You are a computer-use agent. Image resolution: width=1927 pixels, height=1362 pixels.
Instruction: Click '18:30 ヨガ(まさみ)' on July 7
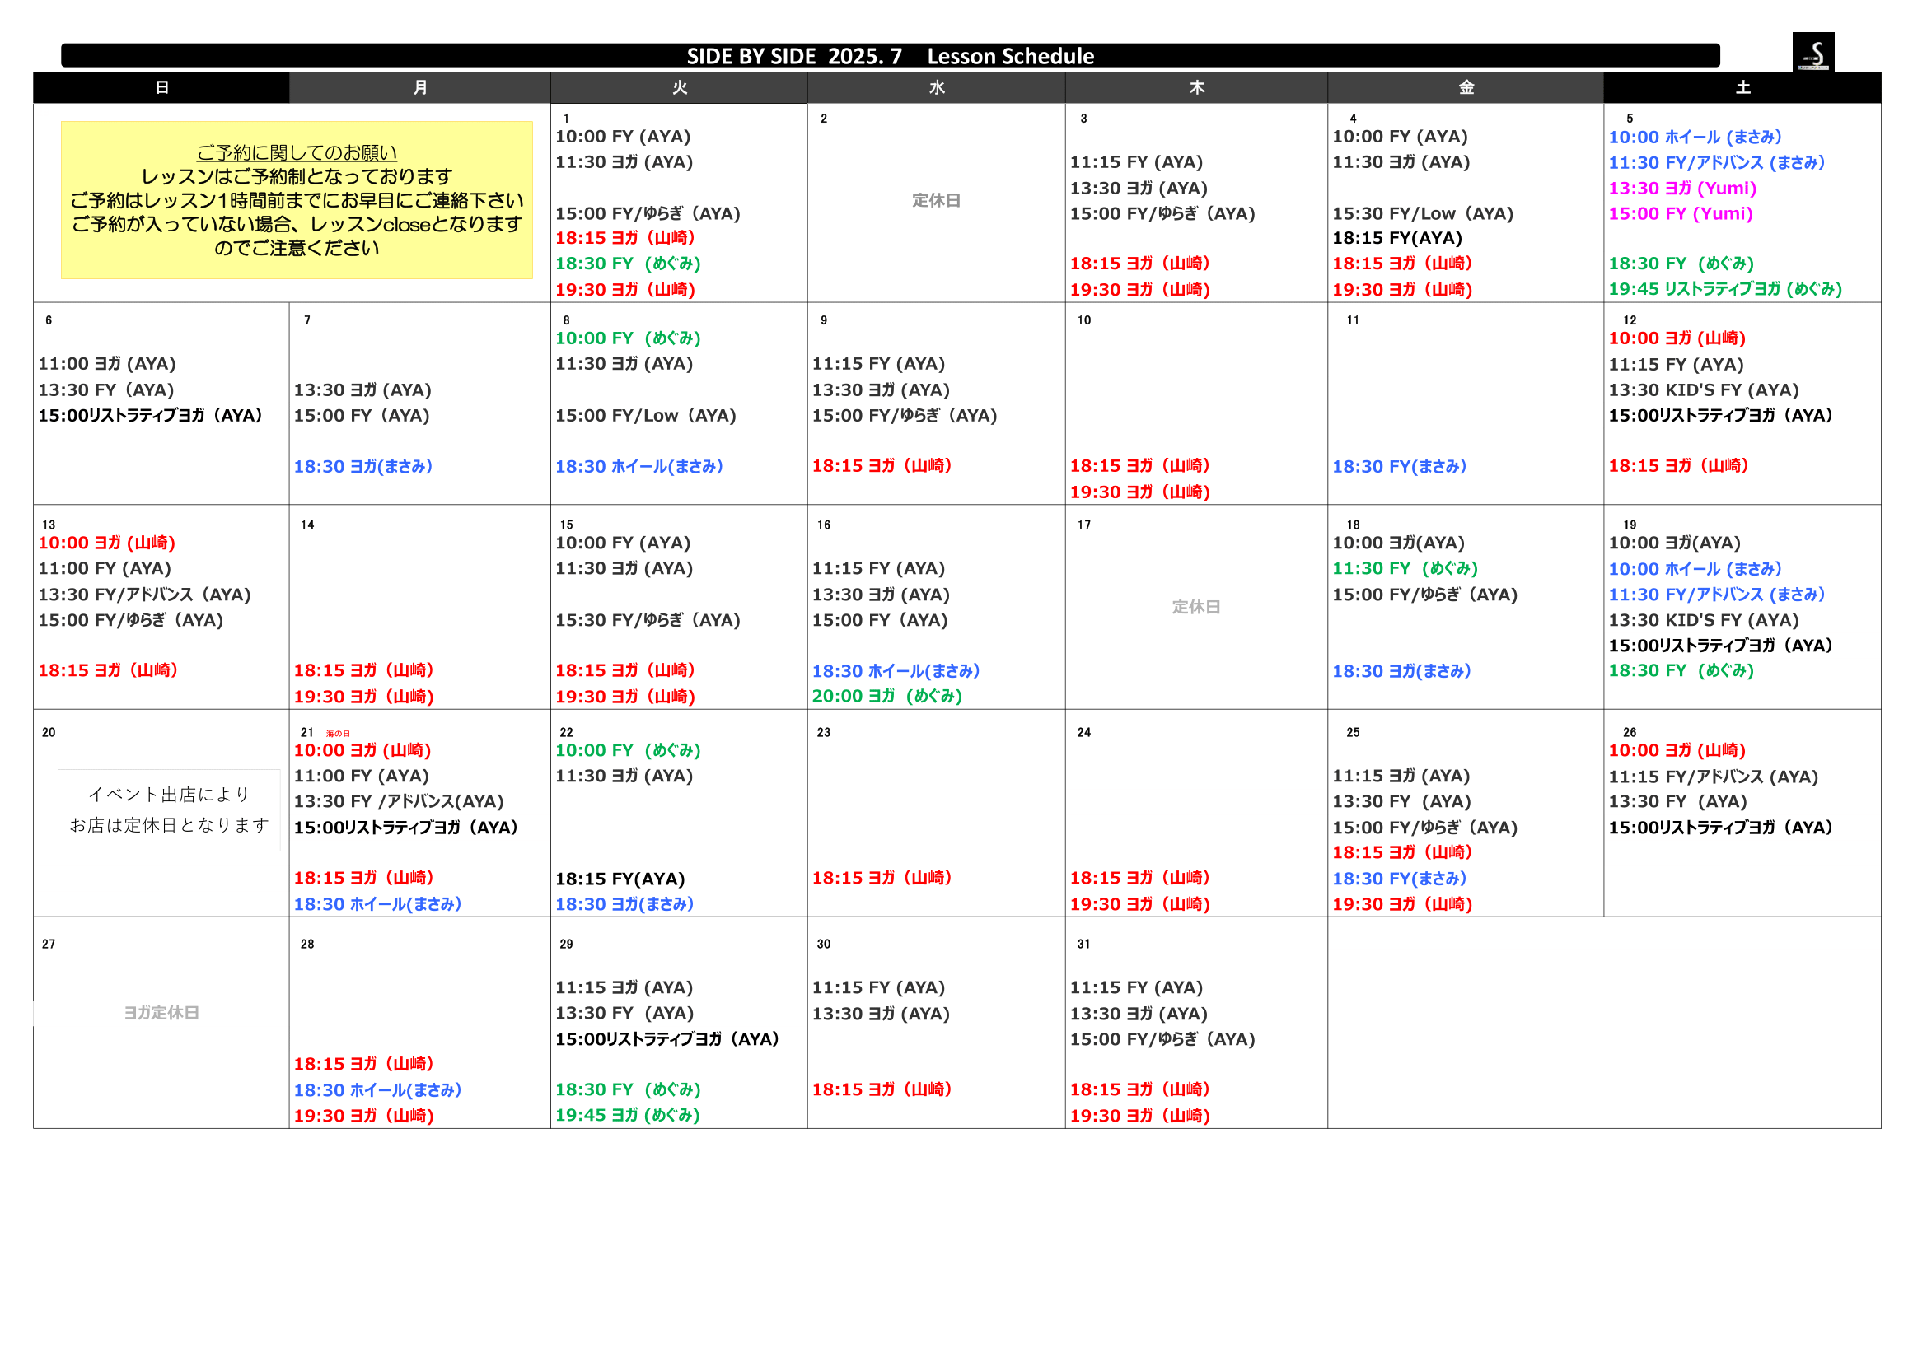pos(362,466)
